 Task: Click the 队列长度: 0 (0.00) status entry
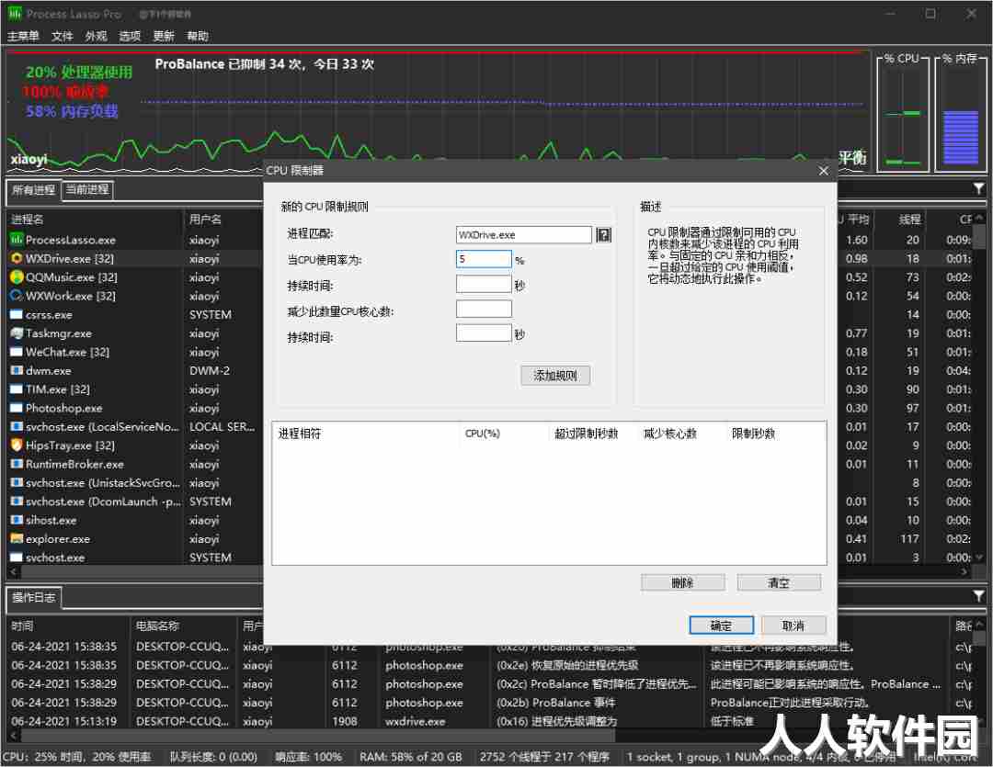pyautogui.click(x=213, y=757)
